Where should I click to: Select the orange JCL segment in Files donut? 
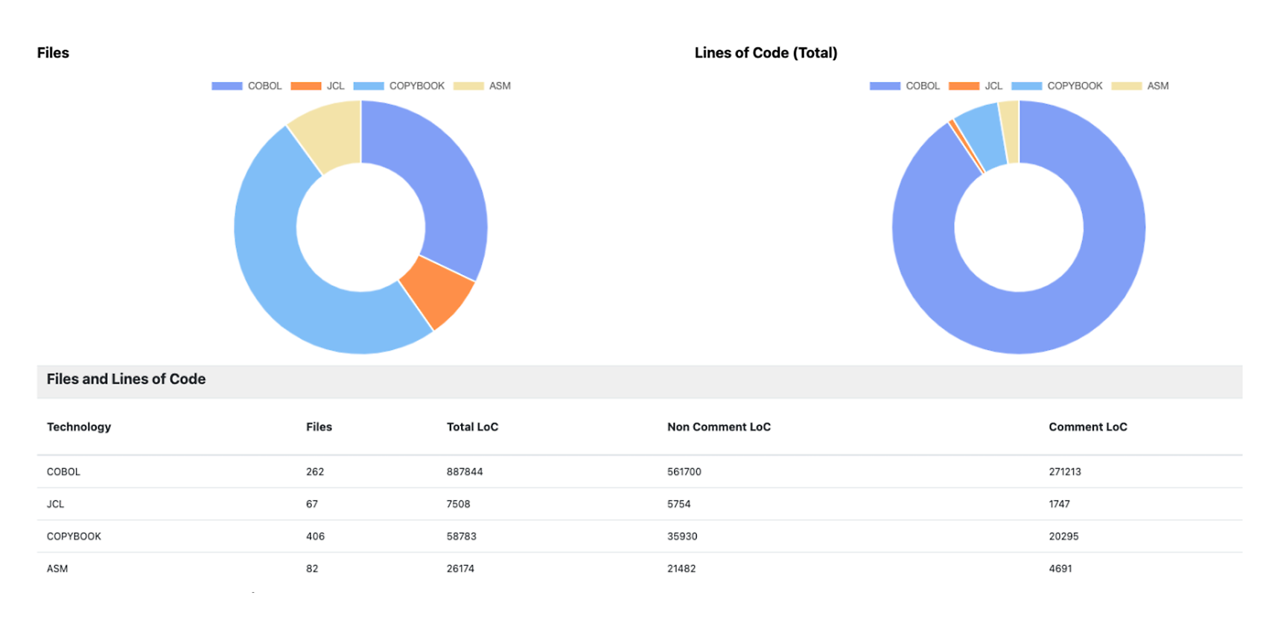click(x=437, y=292)
